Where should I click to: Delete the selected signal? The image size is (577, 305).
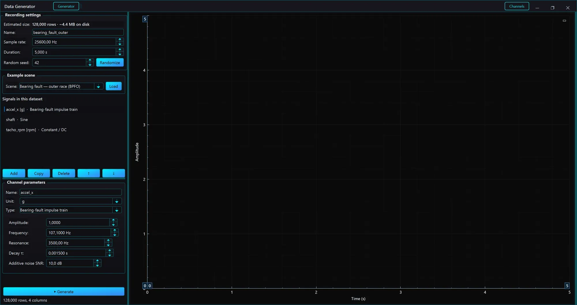pyautogui.click(x=64, y=173)
